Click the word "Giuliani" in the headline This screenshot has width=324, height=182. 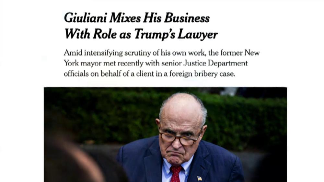85,18
